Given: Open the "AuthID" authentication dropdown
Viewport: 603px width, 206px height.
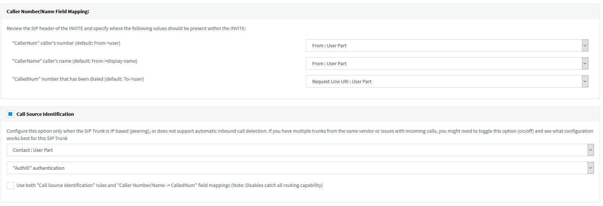Looking at the screenshot, I should (x=297, y=168).
